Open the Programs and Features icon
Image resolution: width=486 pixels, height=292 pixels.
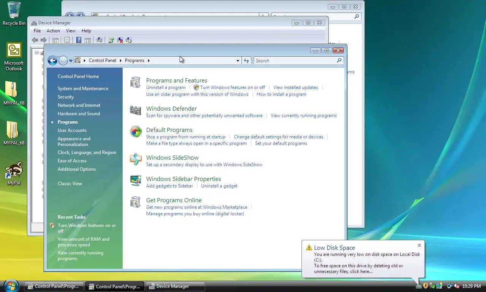tap(136, 82)
